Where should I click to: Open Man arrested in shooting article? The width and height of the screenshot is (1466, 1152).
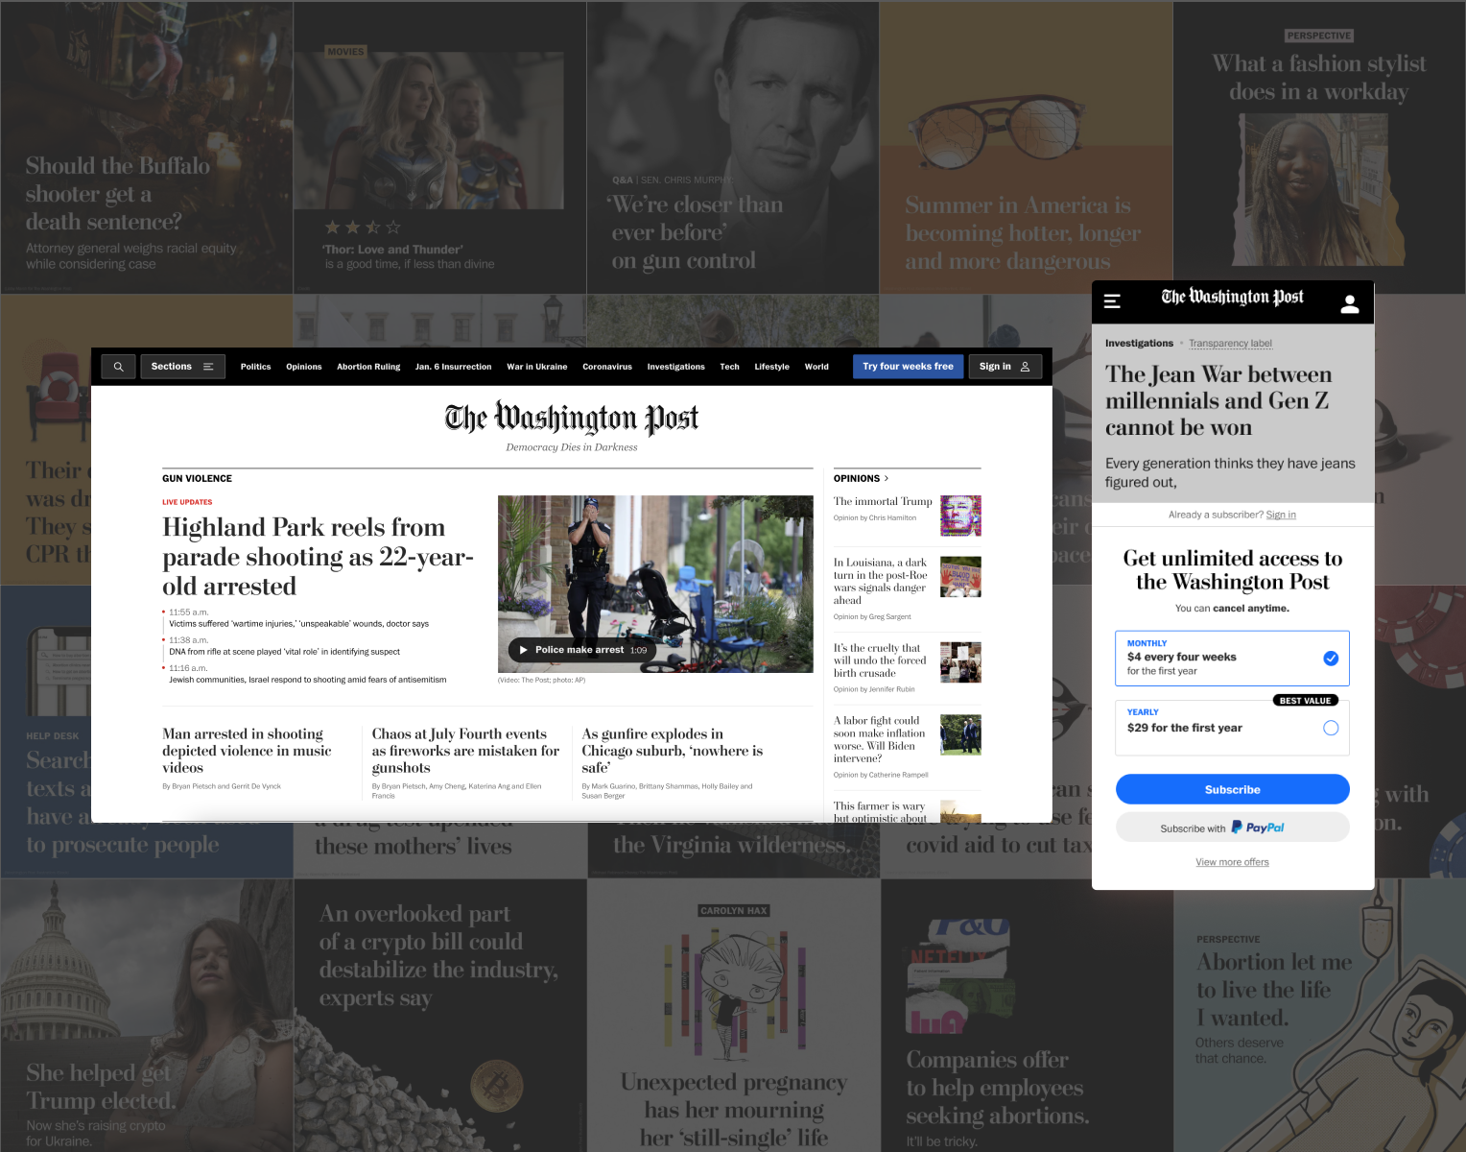pos(247,751)
